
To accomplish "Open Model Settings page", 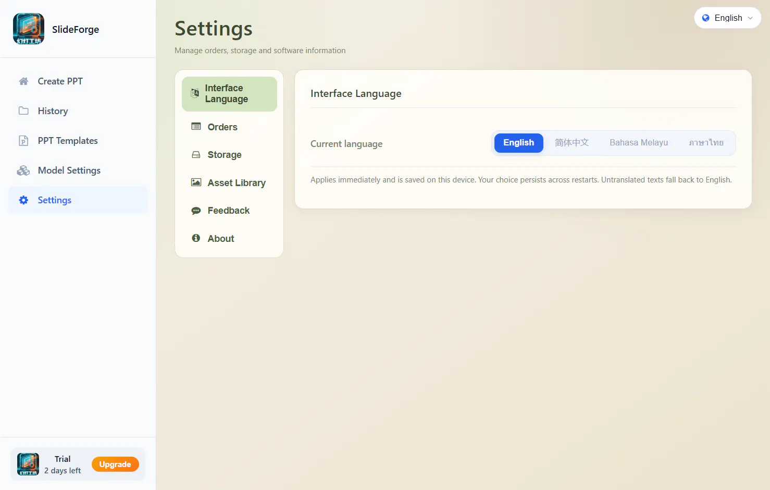I will (78, 170).
